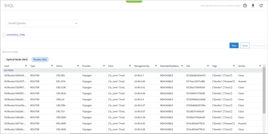268x134 pixels.
Task: Save the current query
Action: point(245,45)
